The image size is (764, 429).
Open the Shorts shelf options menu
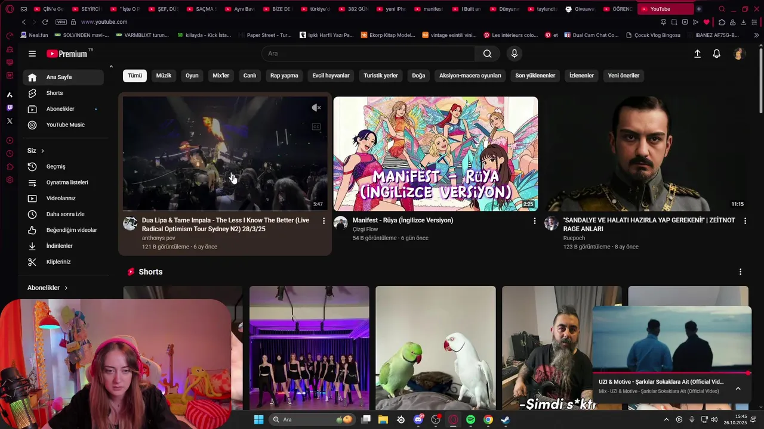click(740, 272)
